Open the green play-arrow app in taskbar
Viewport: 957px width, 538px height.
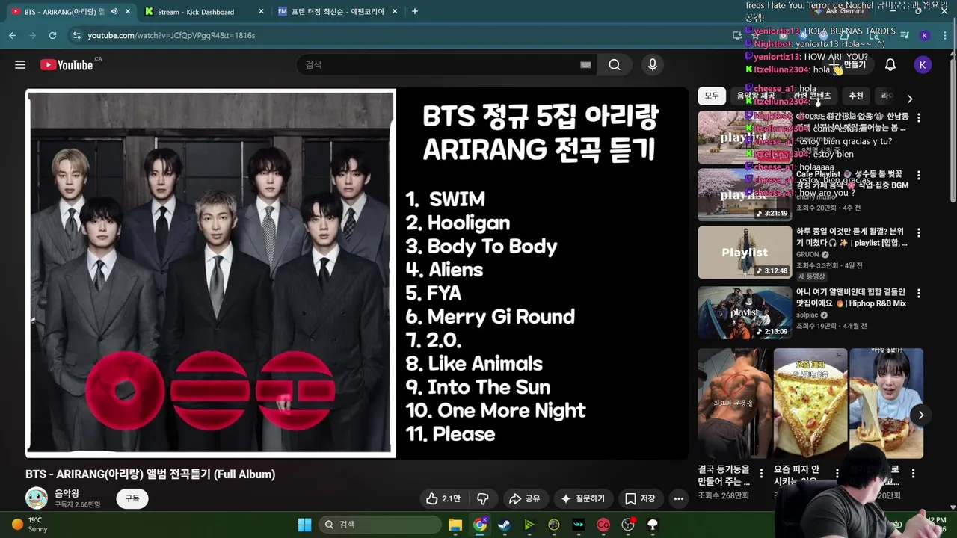(x=529, y=525)
